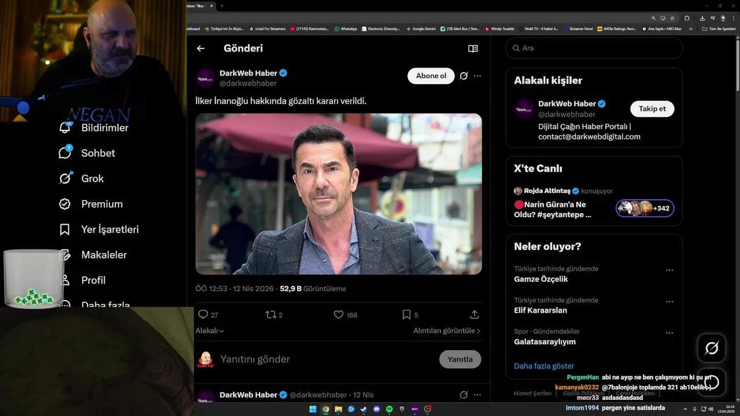
Task: Go back with the arrow beside Gönderi
Action: pyautogui.click(x=201, y=49)
